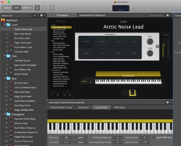
Task: Collapse the Leads folder in Patch List
Action: 5,25
